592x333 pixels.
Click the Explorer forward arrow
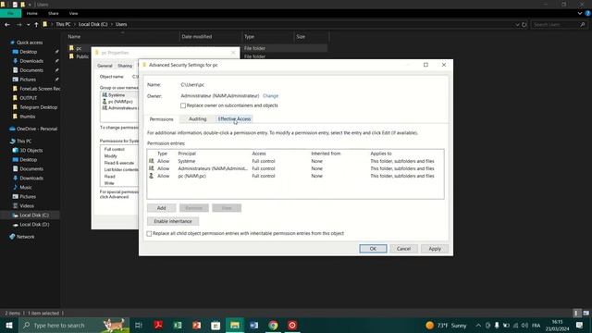point(18,25)
